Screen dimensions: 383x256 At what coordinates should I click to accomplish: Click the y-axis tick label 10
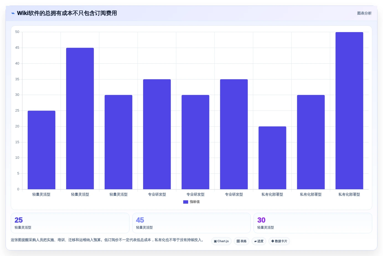(x=17, y=158)
